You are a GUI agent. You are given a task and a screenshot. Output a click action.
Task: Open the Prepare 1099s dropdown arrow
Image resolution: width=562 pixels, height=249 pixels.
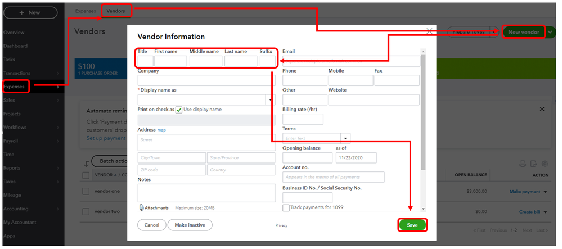pos(494,32)
